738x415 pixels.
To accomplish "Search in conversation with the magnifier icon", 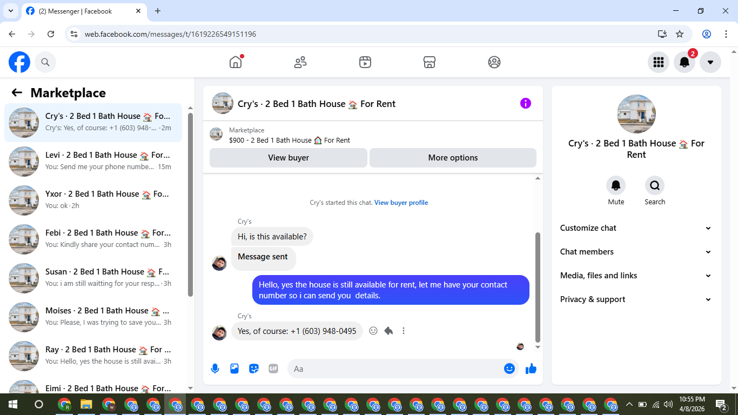I will (x=655, y=186).
